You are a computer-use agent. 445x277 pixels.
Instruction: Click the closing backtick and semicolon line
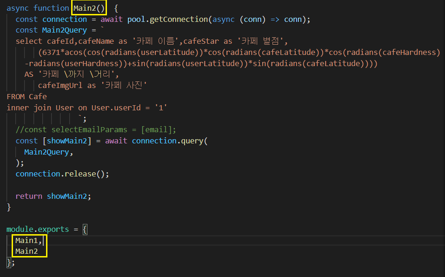click(x=82, y=118)
